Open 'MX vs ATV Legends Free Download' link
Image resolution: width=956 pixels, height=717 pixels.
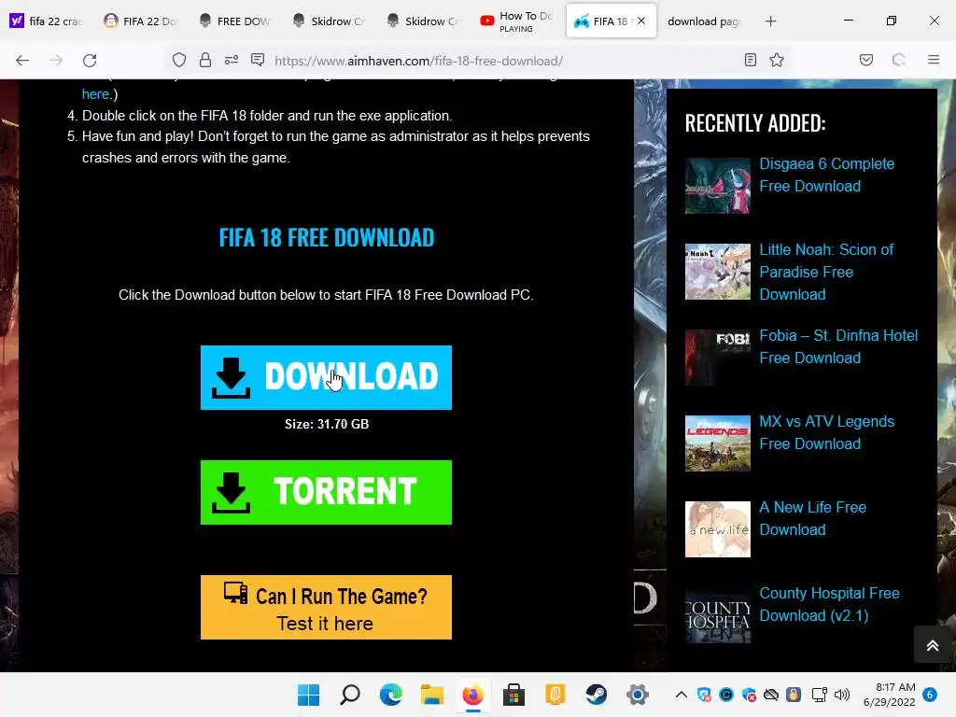pos(827,432)
